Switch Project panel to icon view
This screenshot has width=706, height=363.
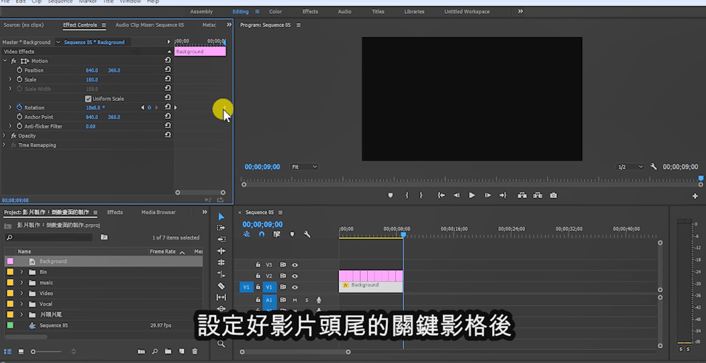[21, 352]
